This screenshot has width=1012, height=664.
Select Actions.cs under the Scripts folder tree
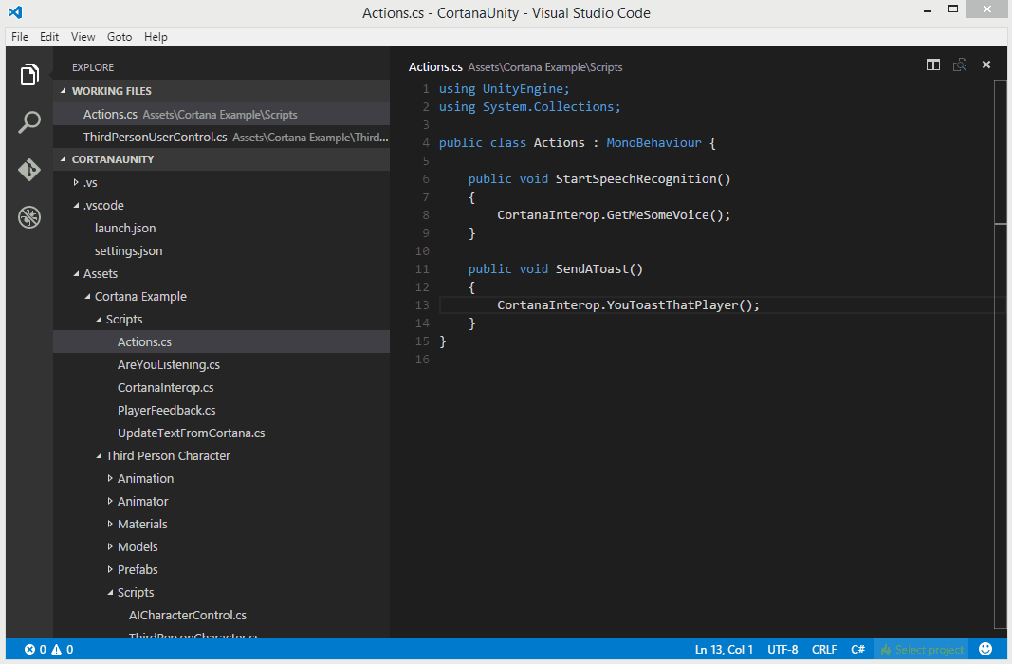(221, 342)
